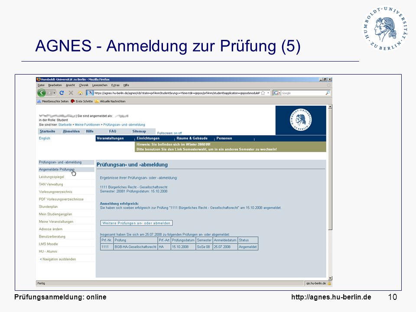
Task: Open back history dropdown arrow
Action: click(x=55, y=93)
